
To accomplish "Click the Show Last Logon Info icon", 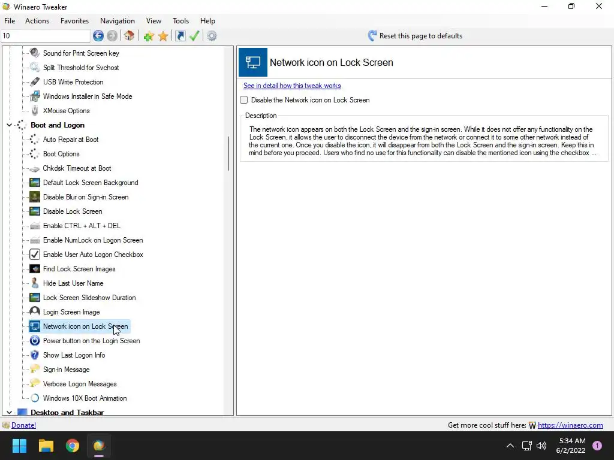I will [35, 355].
